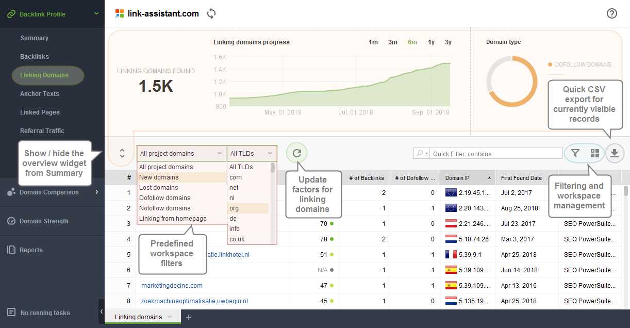Set chart range to 3m

tap(393, 42)
